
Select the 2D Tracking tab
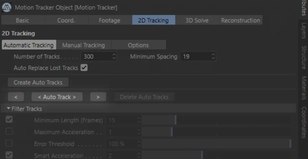click(x=154, y=20)
